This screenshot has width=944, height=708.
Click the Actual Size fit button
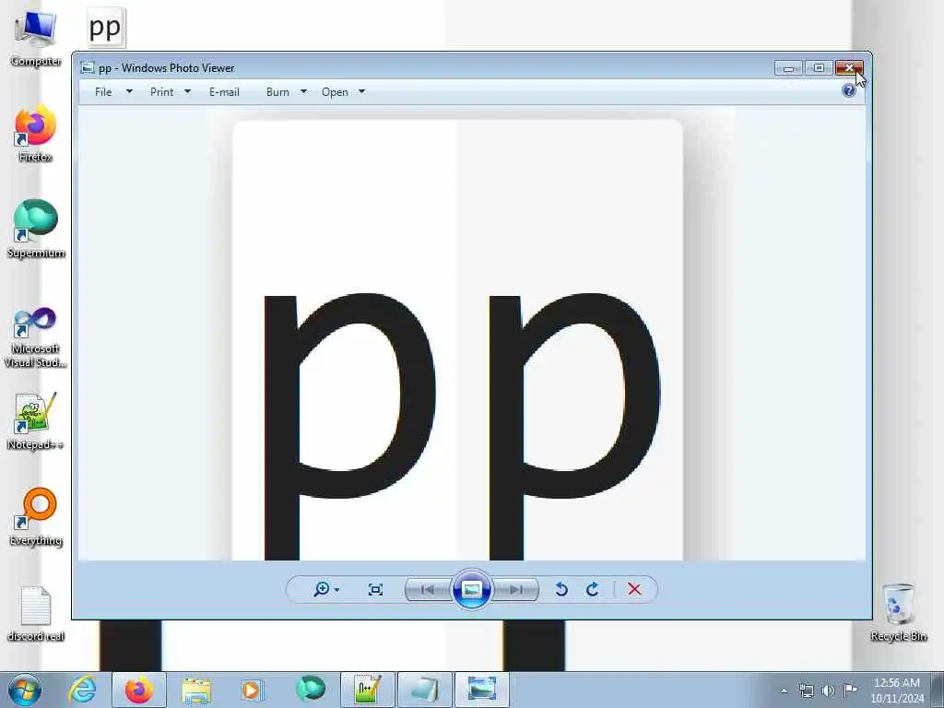375,589
